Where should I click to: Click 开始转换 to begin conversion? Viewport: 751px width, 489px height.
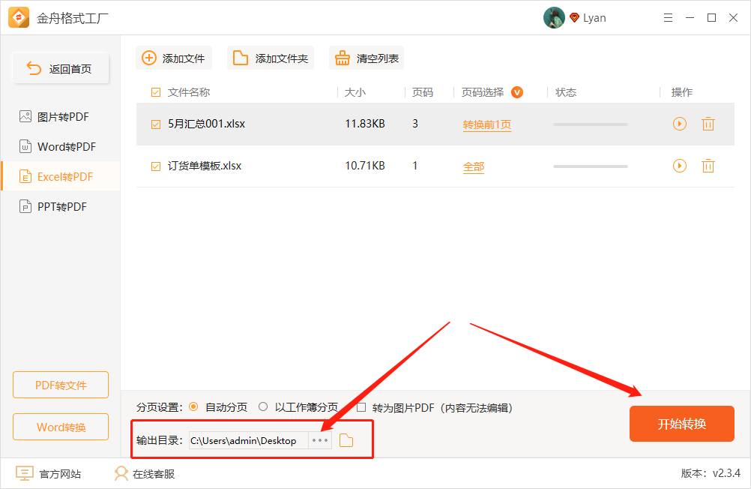click(x=681, y=424)
